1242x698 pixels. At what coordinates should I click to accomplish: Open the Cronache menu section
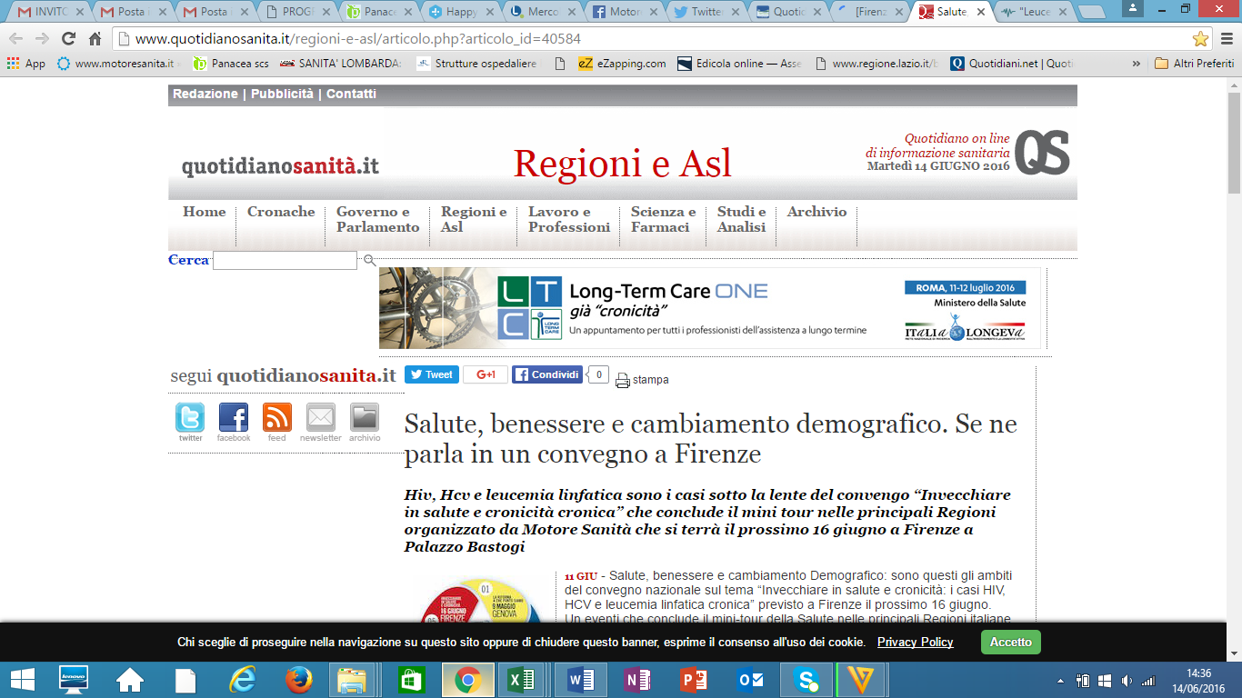(x=281, y=212)
